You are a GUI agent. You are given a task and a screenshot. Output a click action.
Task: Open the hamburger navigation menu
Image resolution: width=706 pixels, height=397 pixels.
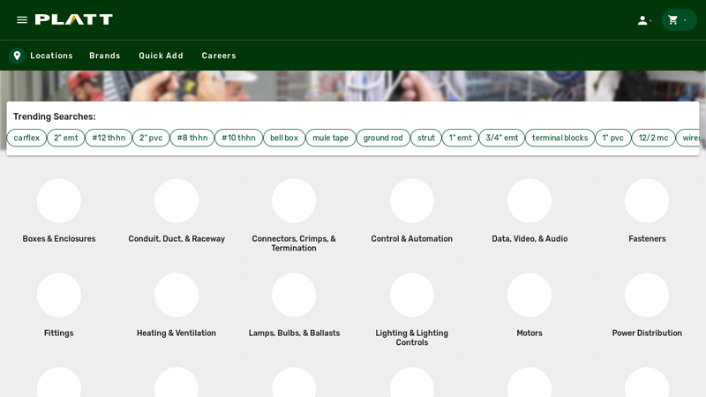22,19
